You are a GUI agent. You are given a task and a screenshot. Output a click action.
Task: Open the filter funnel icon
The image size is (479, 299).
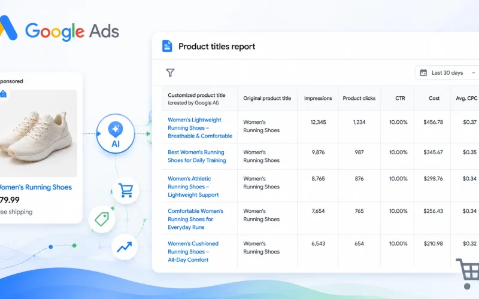[170, 72]
